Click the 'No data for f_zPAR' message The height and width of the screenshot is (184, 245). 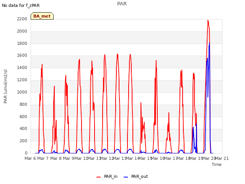pos(21,5)
